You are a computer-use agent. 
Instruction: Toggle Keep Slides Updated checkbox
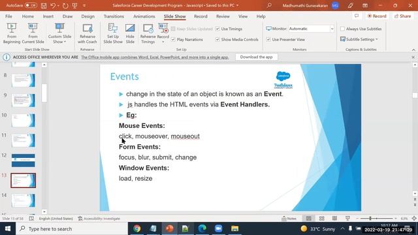pos(173,29)
